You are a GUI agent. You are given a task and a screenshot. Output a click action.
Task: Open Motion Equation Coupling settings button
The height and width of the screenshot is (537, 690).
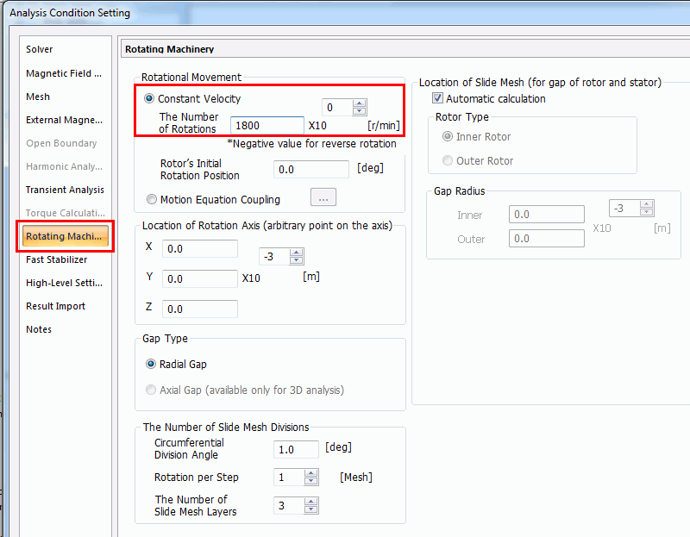[323, 197]
